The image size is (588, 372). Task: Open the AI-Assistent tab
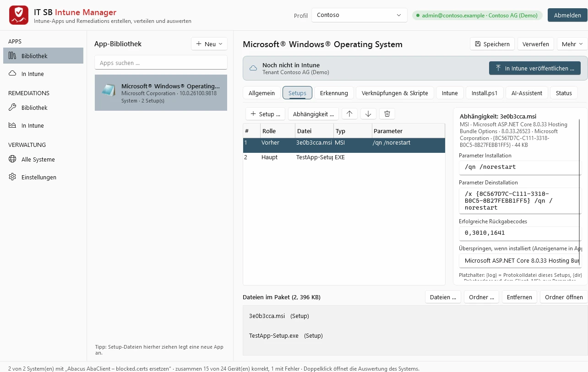[x=527, y=93]
